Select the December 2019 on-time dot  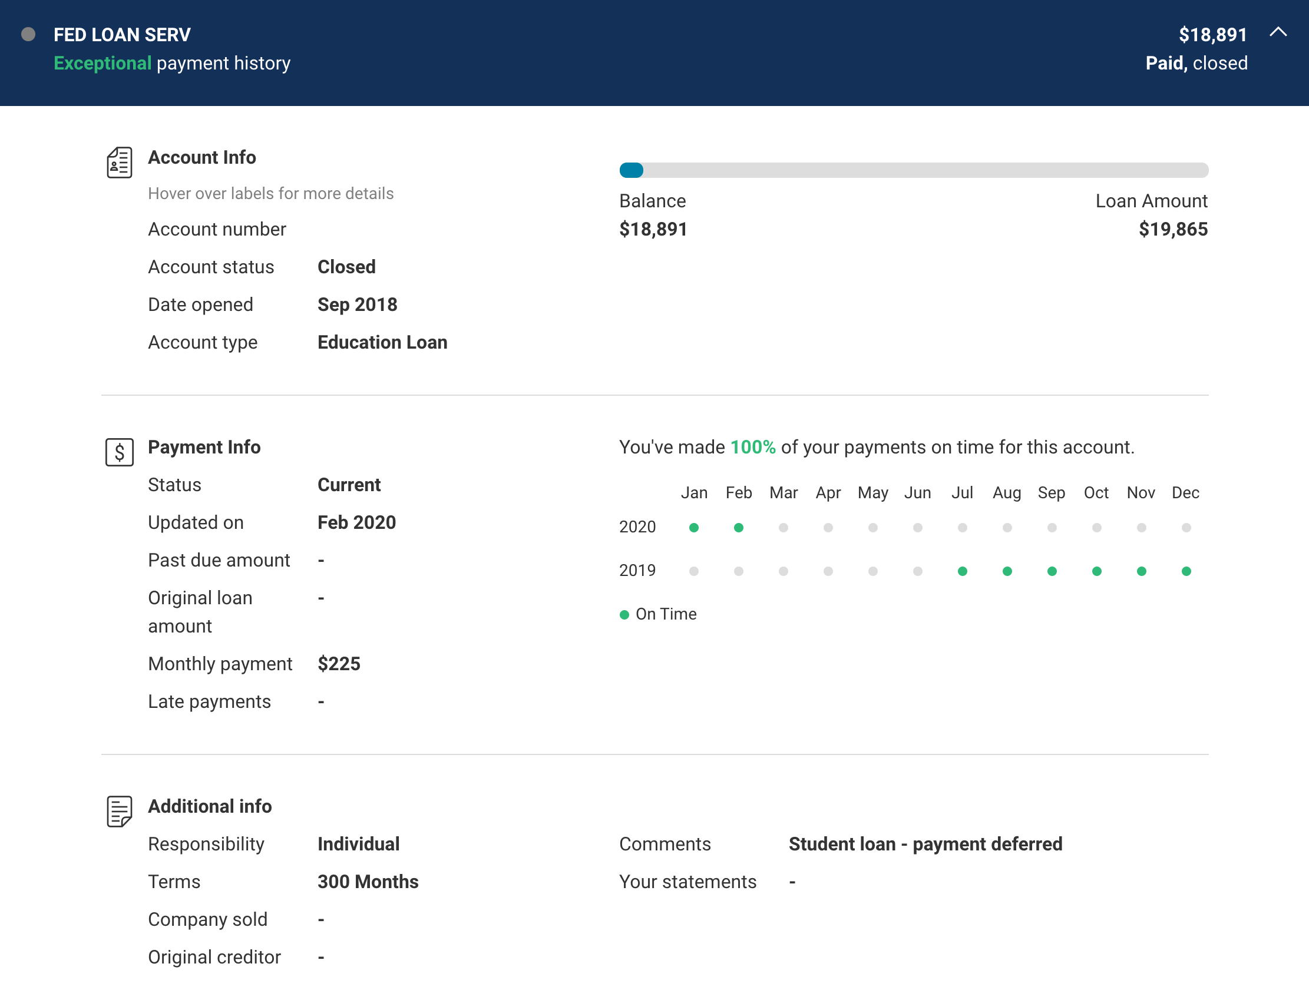[1186, 571]
